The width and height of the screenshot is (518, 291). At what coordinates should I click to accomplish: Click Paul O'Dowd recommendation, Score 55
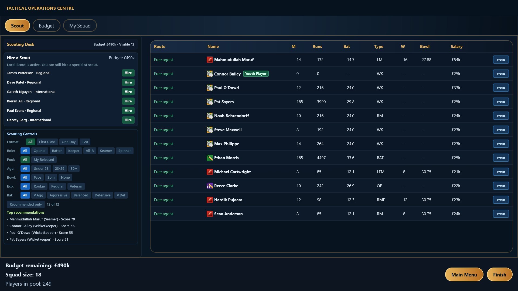(x=40, y=233)
